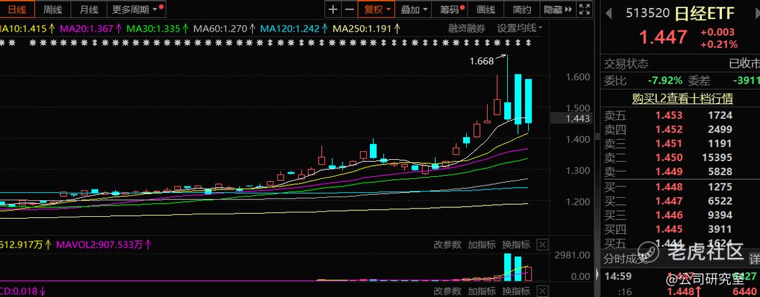Open the 复权 adjustment dropdown
The image size is (760, 297).
pyautogui.click(x=377, y=9)
